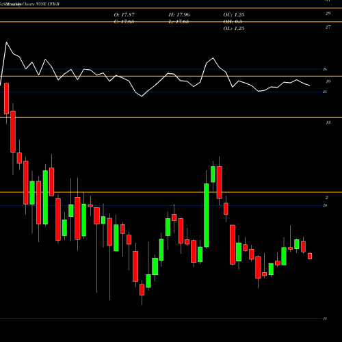Select the "L: 17.65" low value
Screen dimensions: 342x342
point(179,22)
